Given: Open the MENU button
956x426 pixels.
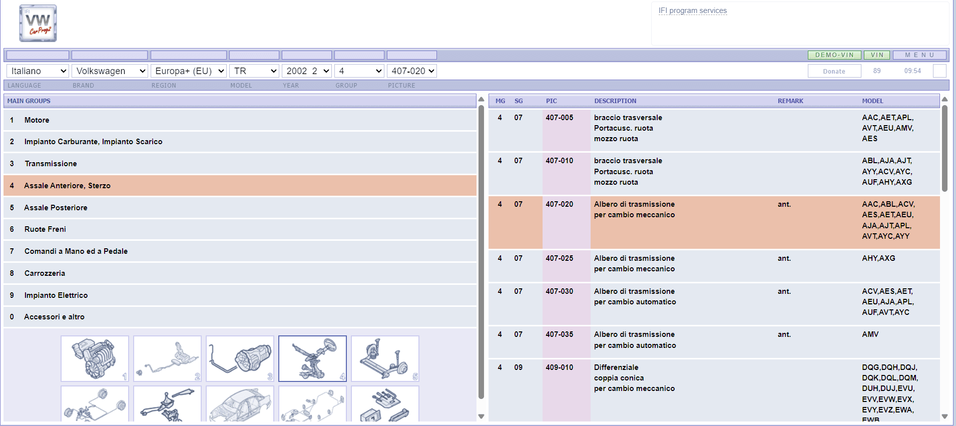Looking at the screenshot, I should (919, 55).
